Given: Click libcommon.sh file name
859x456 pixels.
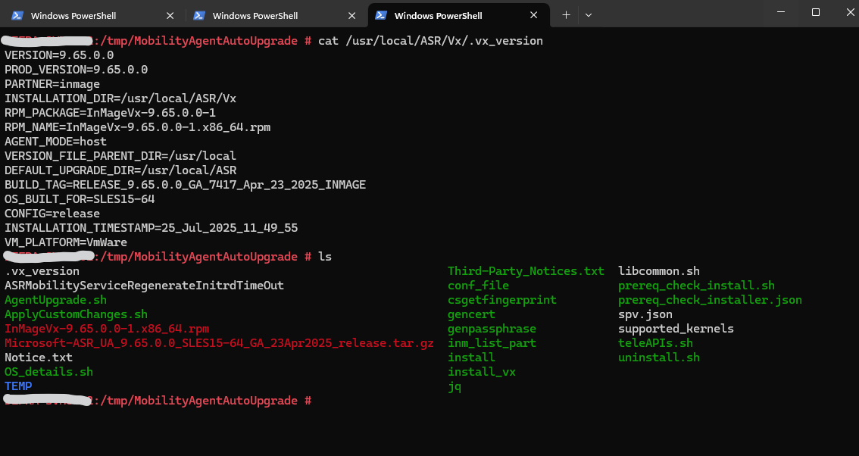Looking at the screenshot, I should [659, 271].
